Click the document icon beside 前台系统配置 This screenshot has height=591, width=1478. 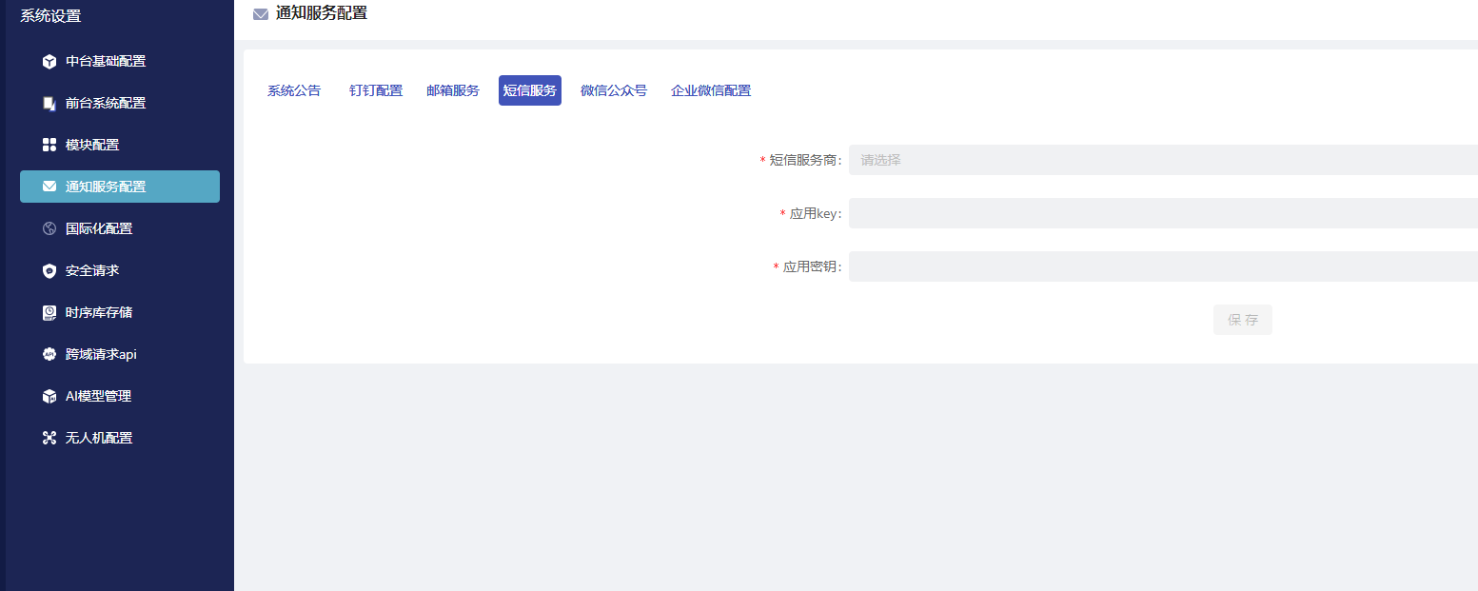pyautogui.click(x=49, y=104)
